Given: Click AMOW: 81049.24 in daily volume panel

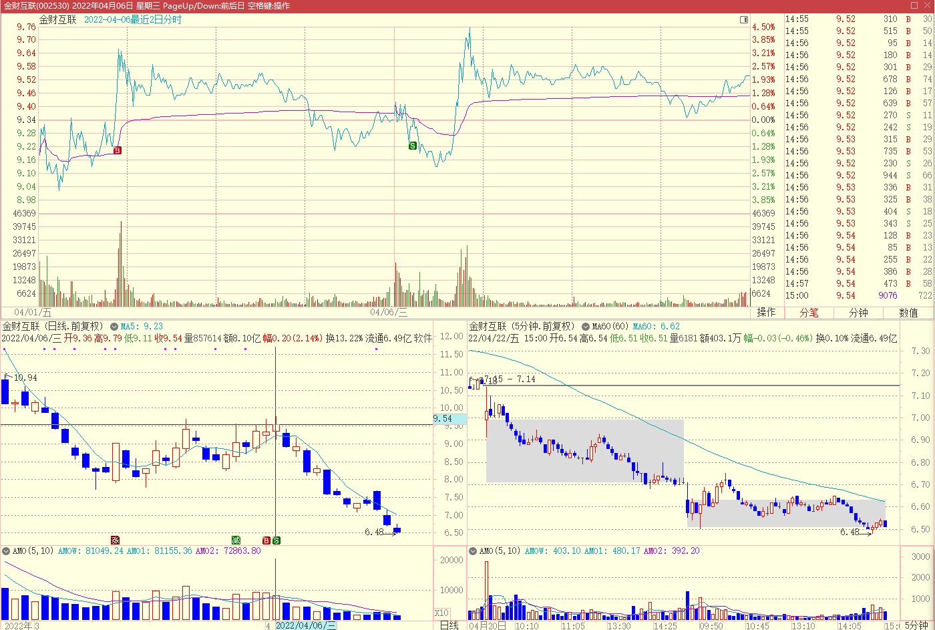Looking at the screenshot, I should 90,551.
